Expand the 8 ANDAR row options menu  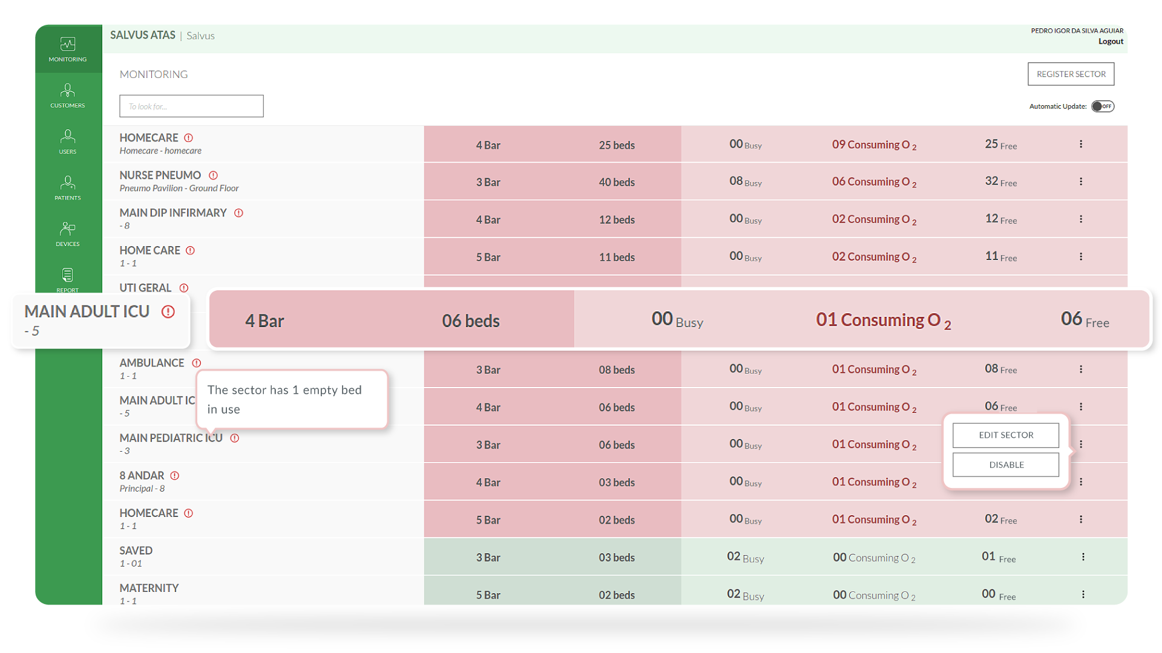pos(1080,481)
